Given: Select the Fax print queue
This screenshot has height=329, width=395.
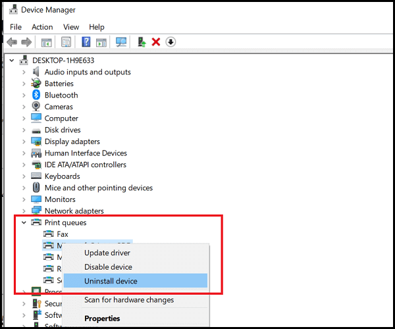Looking at the screenshot, I should [x=63, y=234].
